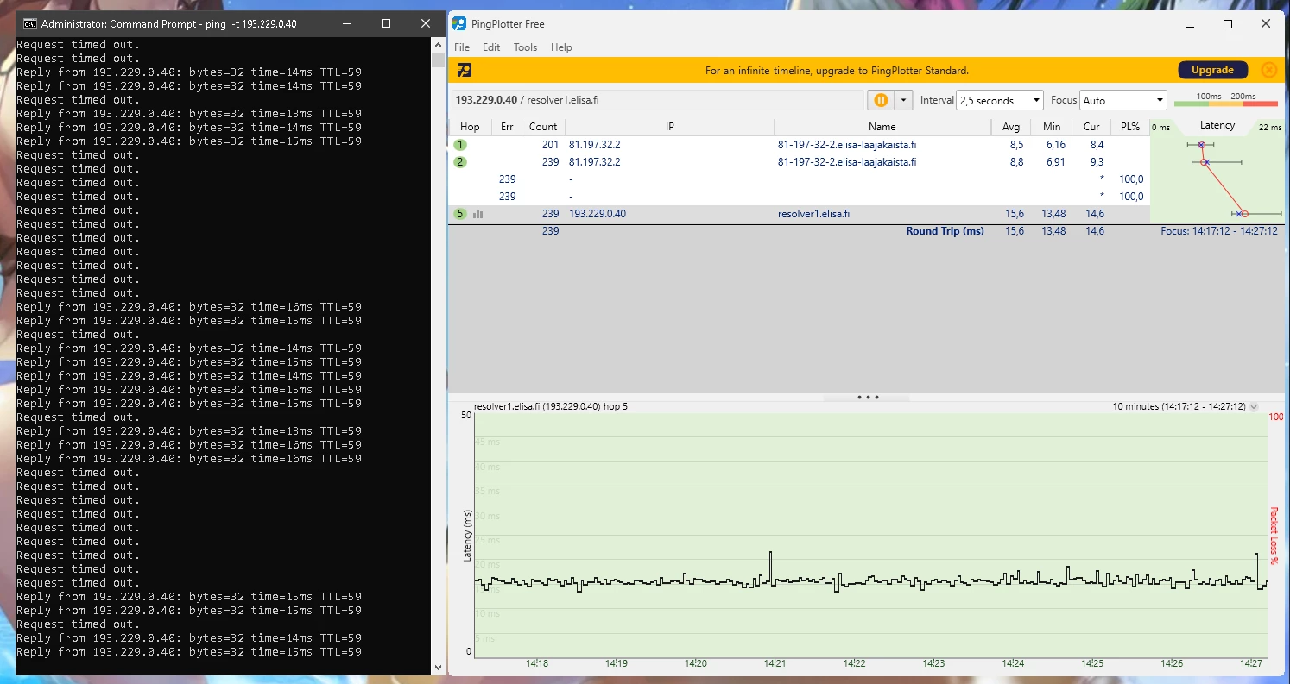Open the Interval dropdown showing 2,5 seconds
Screen dimensions: 1290x684
click(1000, 100)
